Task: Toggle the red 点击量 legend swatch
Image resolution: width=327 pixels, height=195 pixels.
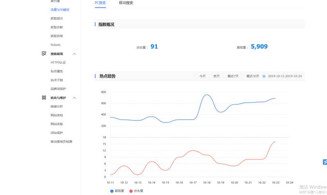Action: [131, 191]
